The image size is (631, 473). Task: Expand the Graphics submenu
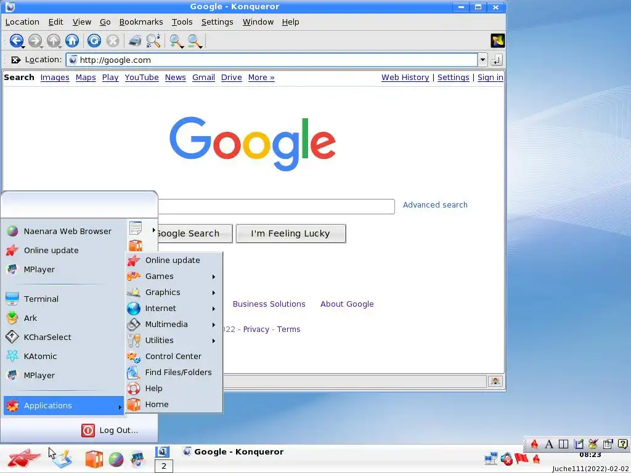(x=174, y=293)
